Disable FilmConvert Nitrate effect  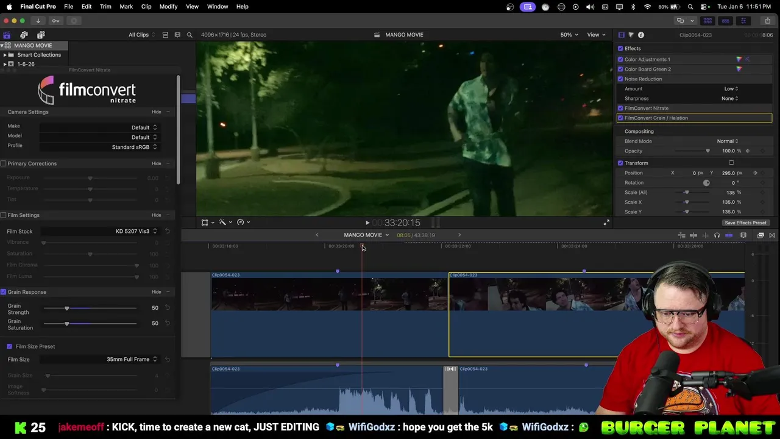click(620, 108)
